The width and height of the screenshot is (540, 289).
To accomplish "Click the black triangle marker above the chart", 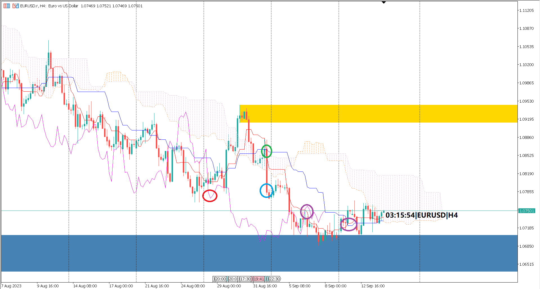I will tap(384, 2).
